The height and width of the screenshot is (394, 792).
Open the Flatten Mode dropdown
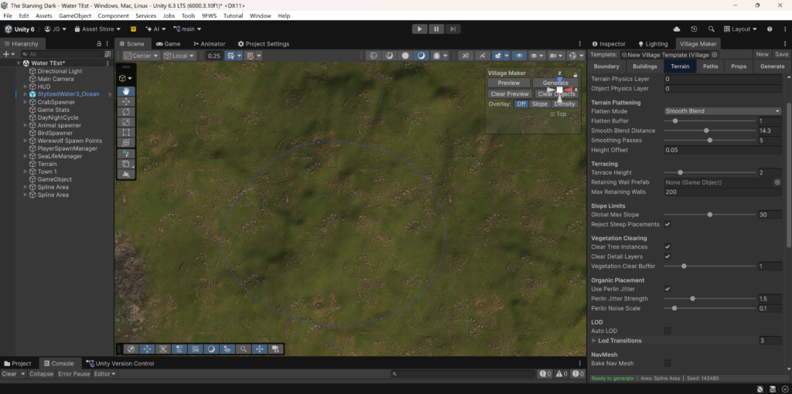(x=722, y=111)
